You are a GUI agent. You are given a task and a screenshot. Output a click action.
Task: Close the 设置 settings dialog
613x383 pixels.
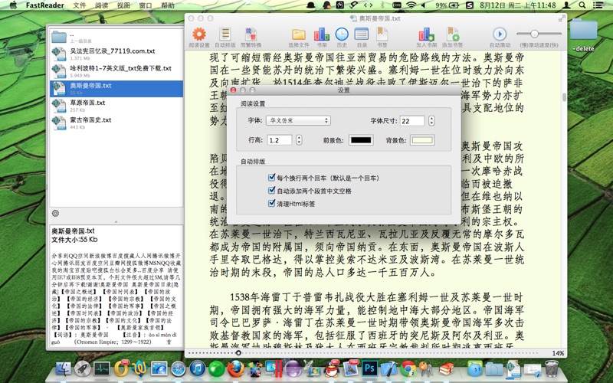(x=233, y=90)
